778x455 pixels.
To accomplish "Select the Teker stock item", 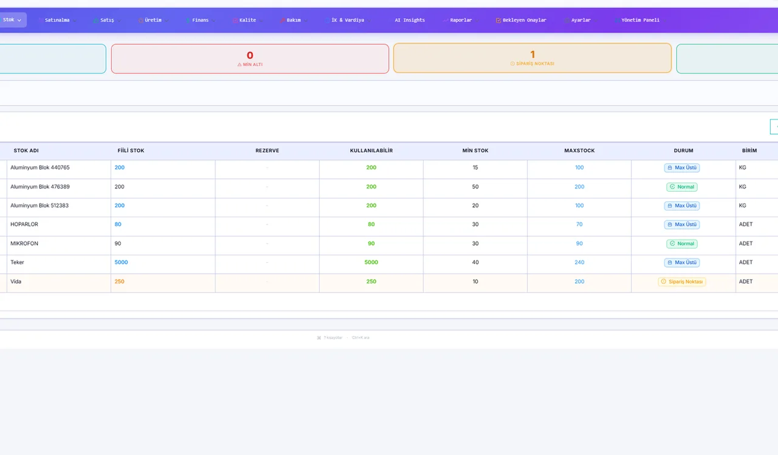I will (x=17, y=262).
